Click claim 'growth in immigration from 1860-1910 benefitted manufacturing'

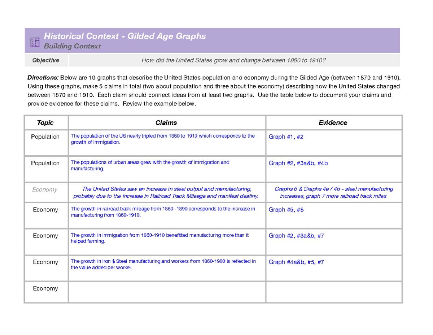tap(159, 238)
